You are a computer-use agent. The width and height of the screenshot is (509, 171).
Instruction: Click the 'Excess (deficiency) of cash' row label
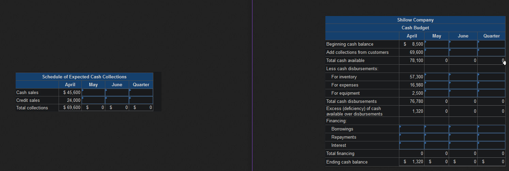[354, 111]
